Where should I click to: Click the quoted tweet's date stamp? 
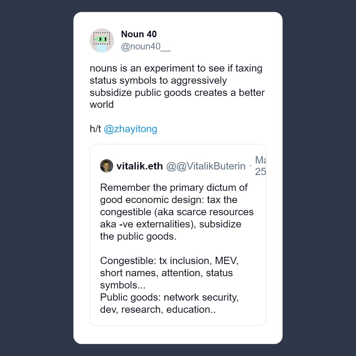pyautogui.click(x=260, y=166)
